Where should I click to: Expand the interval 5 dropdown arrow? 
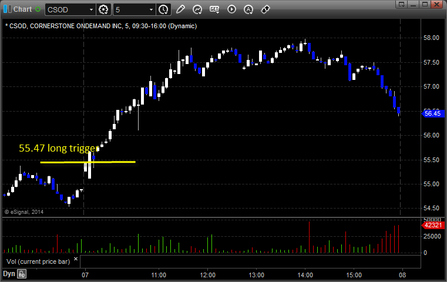click(151, 10)
